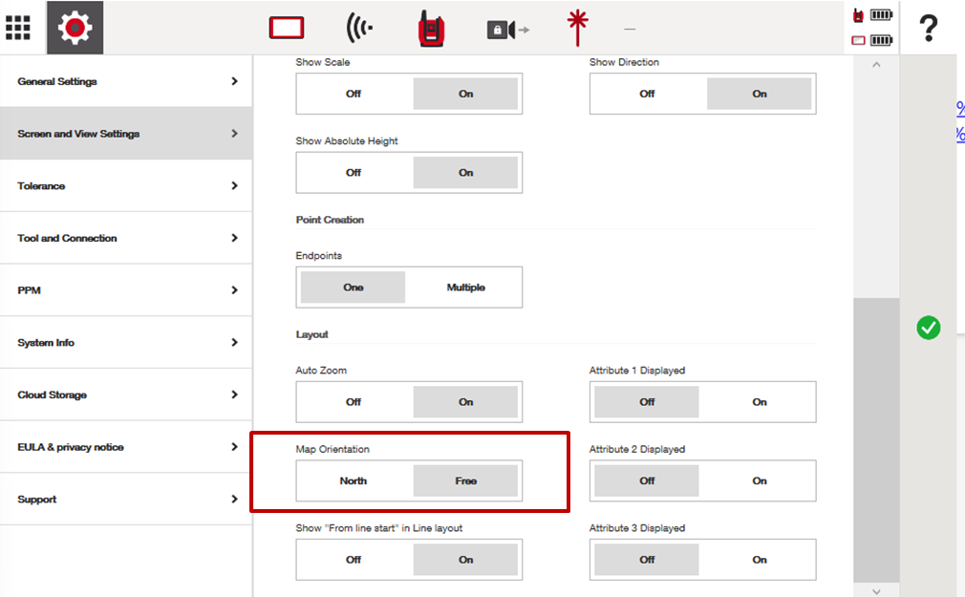
Task: Expand the Tolerance settings section
Action: 124,185
